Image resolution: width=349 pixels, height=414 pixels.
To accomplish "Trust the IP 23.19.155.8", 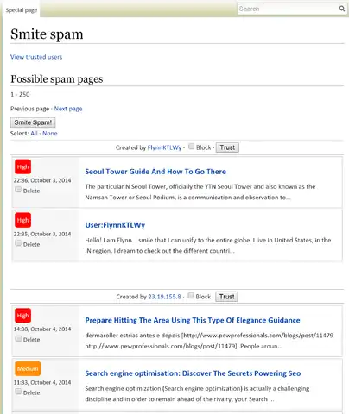I will (x=227, y=297).
